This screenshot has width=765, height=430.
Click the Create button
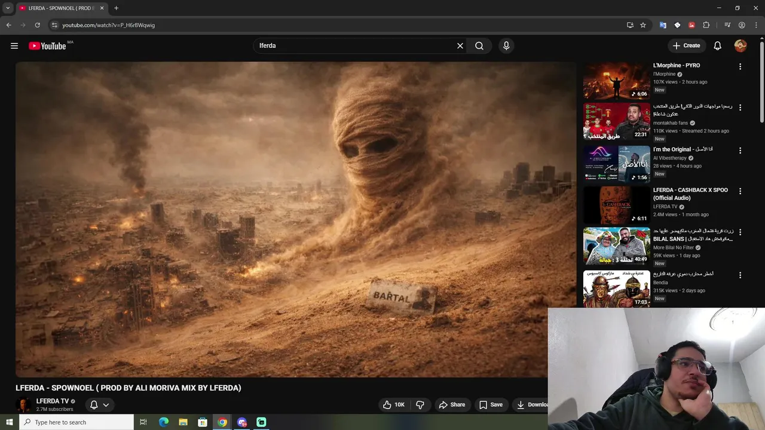(x=686, y=45)
